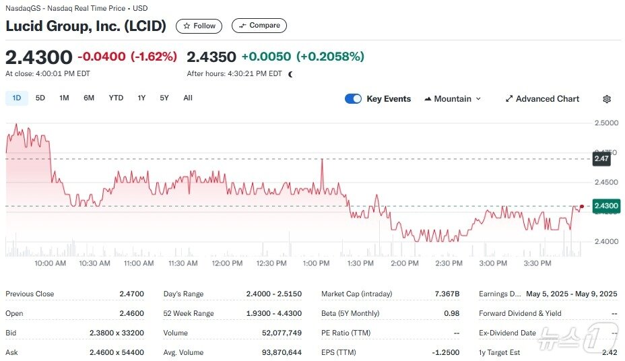Open the Compare stocks button
The height and width of the screenshot is (361, 625).
pyautogui.click(x=259, y=26)
